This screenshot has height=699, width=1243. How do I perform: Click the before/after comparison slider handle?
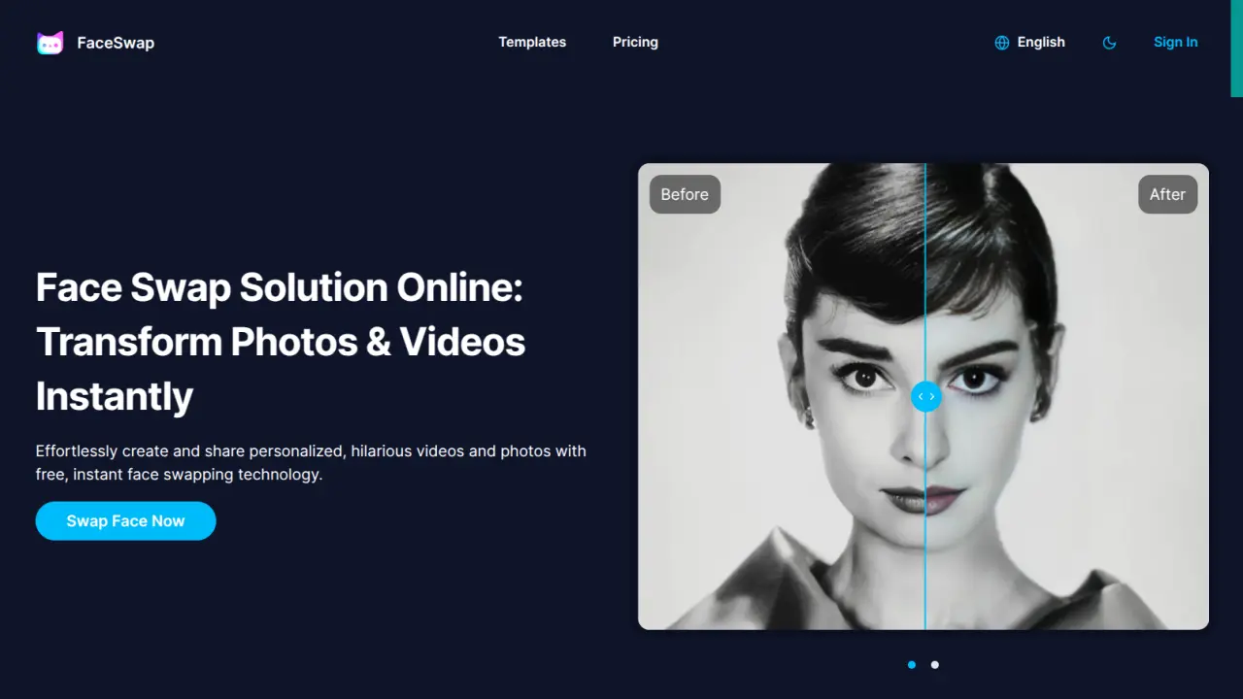(x=925, y=396)
